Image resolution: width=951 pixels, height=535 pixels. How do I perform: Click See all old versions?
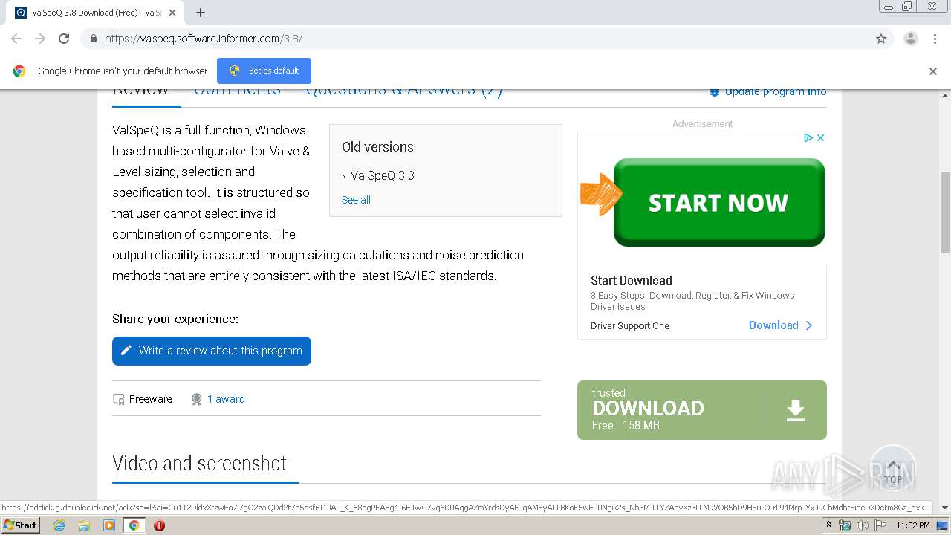click(356, 200)
